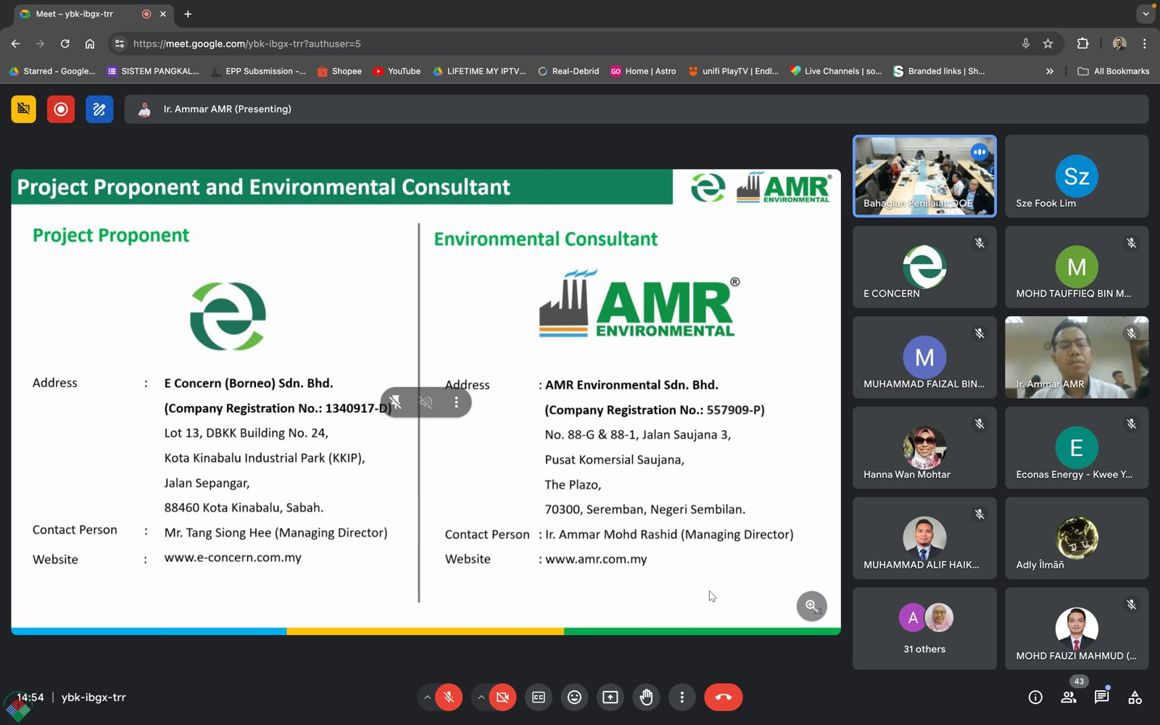Select the MOHD FAUZI MAHMUD participant tile

pos(1077,629)
